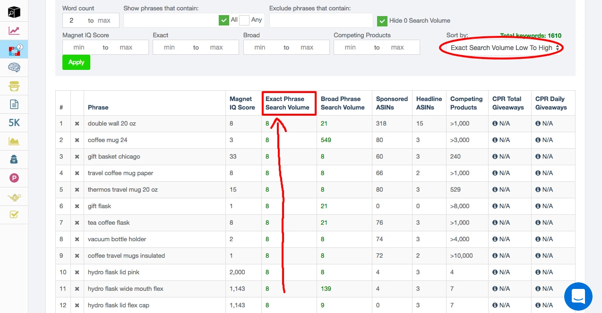Click the Apply button
Screen dimensions: 602x313
(x=76, y=62)
